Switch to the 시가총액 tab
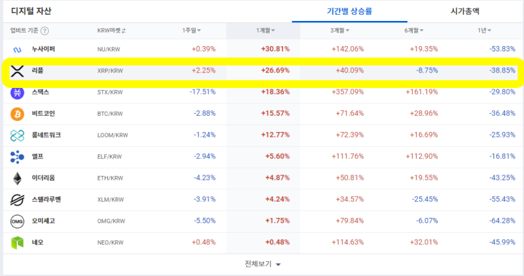The height and width of the screenshot is (276, 524). pos(465,11)
